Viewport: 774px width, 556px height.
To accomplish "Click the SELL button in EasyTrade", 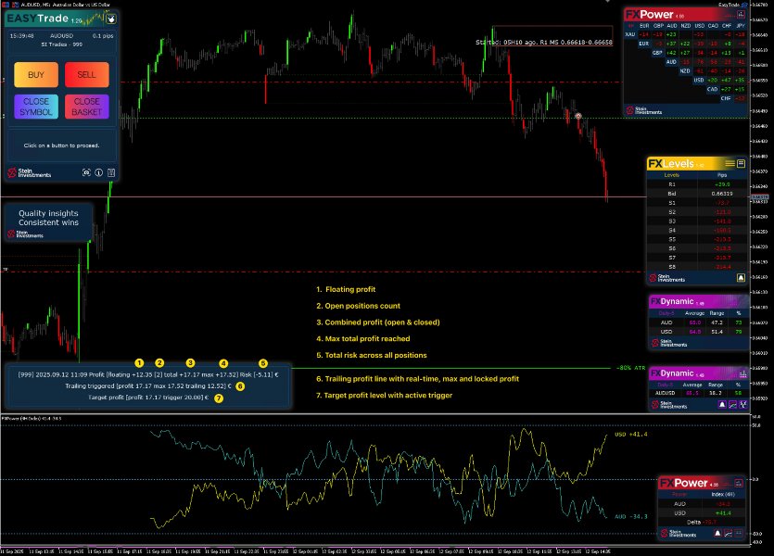I will point(86,74).
